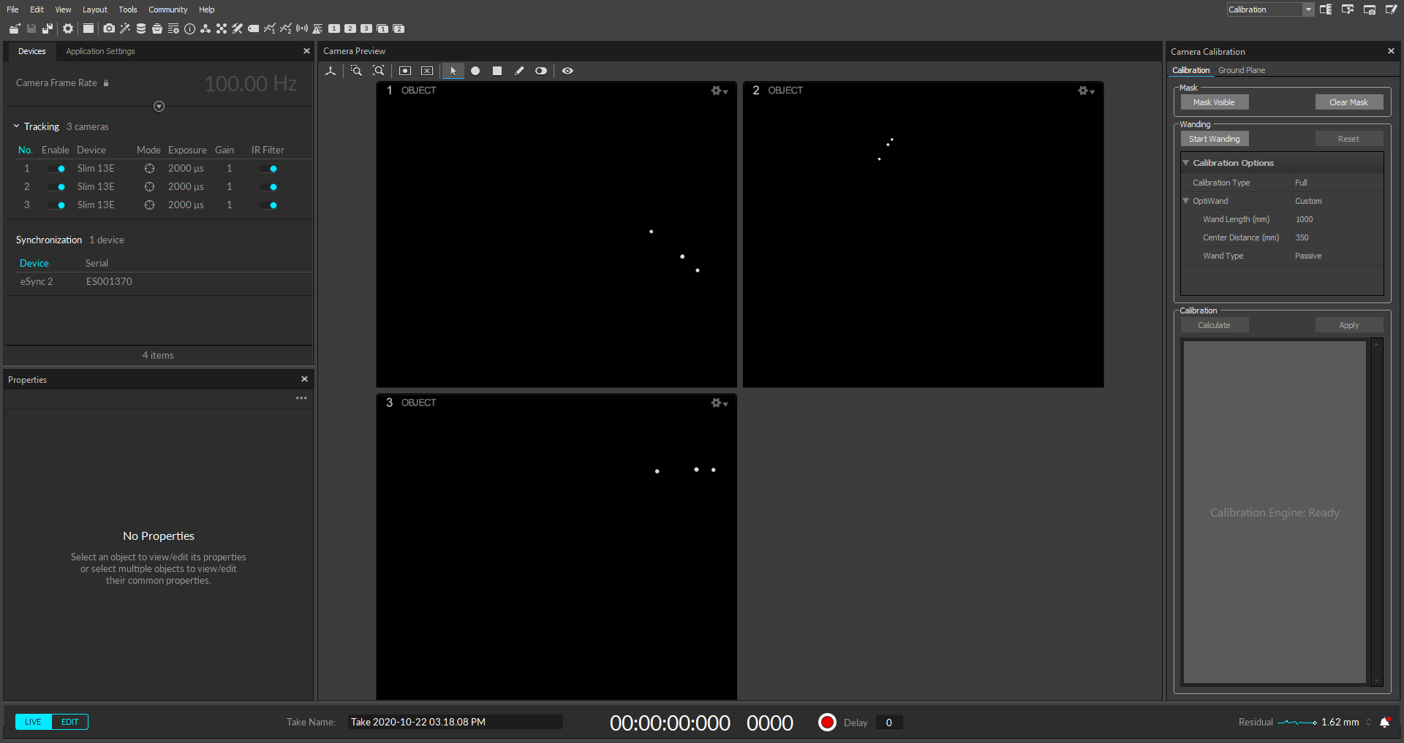Select the pencil draw tool in Camera Preview
This screenshot has width=1404, height=743.
pos(519,71)
